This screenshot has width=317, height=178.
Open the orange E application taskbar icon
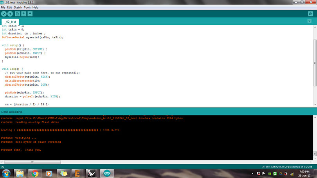coord(77,174)
